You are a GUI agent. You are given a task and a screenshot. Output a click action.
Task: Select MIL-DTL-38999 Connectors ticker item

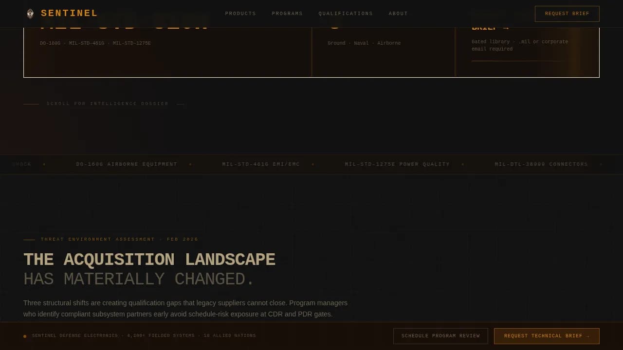[x=541, y=164]
